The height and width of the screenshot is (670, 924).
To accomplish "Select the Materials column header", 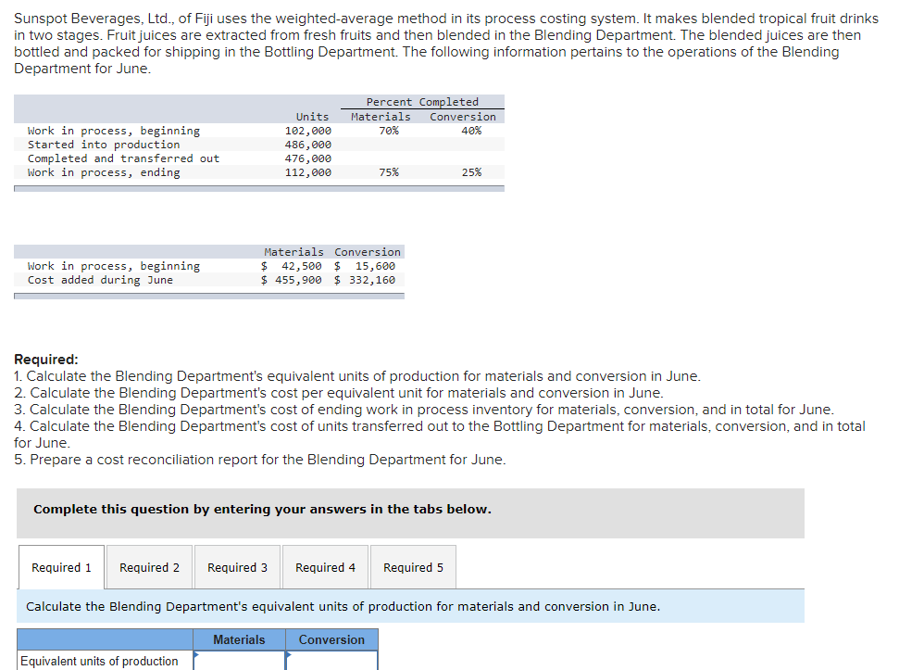I will (x=239, y=639).
